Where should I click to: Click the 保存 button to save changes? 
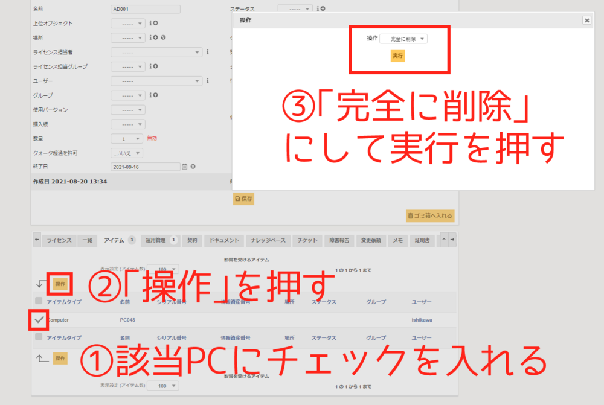(x=243, y=198)
